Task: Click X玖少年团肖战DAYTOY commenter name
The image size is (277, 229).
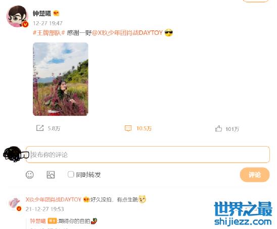Action: (54, 200)
